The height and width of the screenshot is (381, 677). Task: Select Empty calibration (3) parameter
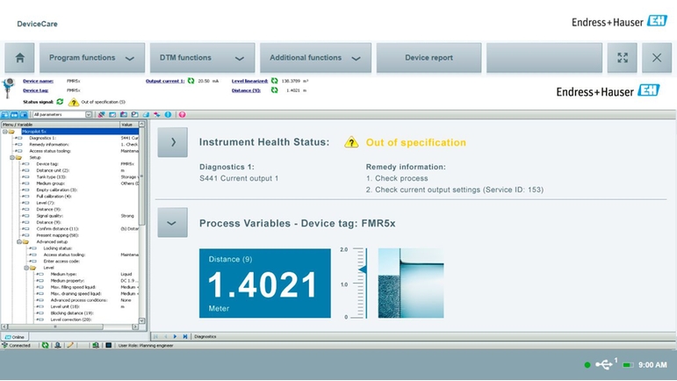click(x=56, y=190)
